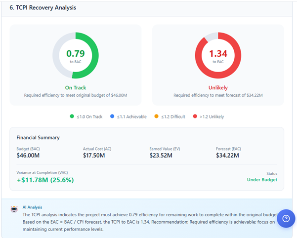Click the red 1.34 TCPI donut chart
Viewport: 297px width, 238px height.
[x=218, y=55]
